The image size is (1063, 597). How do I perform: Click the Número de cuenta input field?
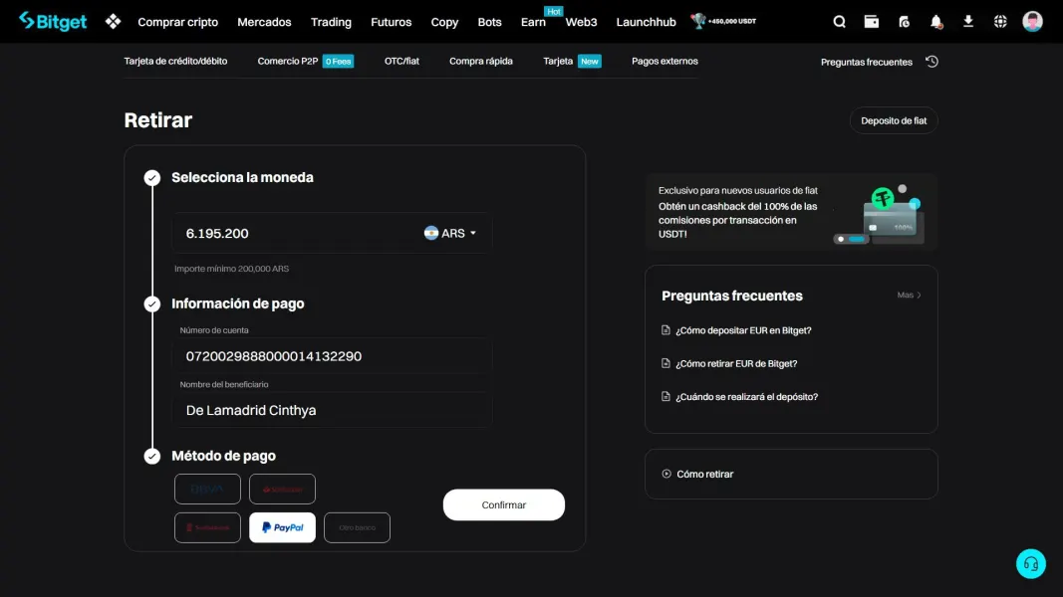(332, 356)
